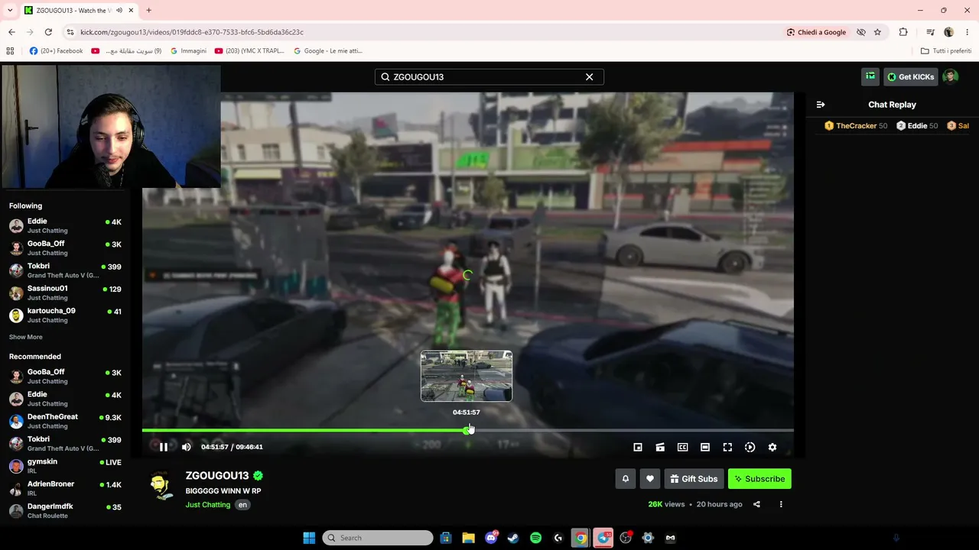Image resolution: width=979 pixels, height=550 pixels.
Task: Open the Kick user profile avatar menu
Action: click(951, 76)
